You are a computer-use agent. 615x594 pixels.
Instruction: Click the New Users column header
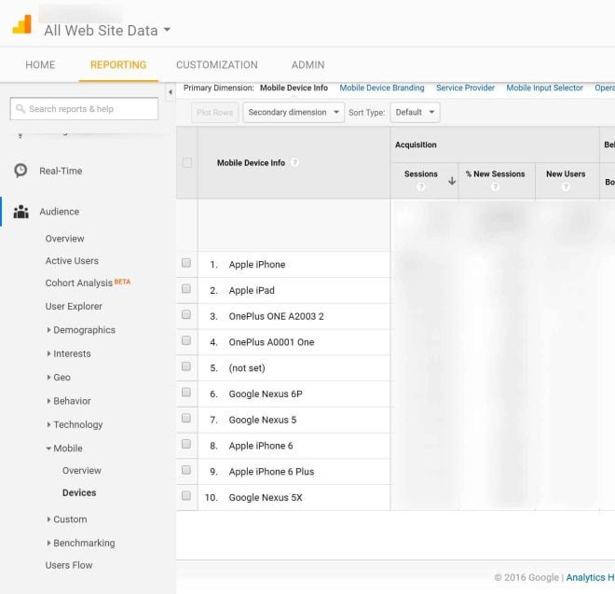566,174
